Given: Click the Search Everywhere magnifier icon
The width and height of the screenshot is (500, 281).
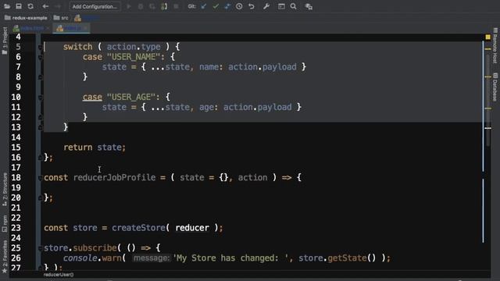Looking at the screenshot, I should coord(294,6).
